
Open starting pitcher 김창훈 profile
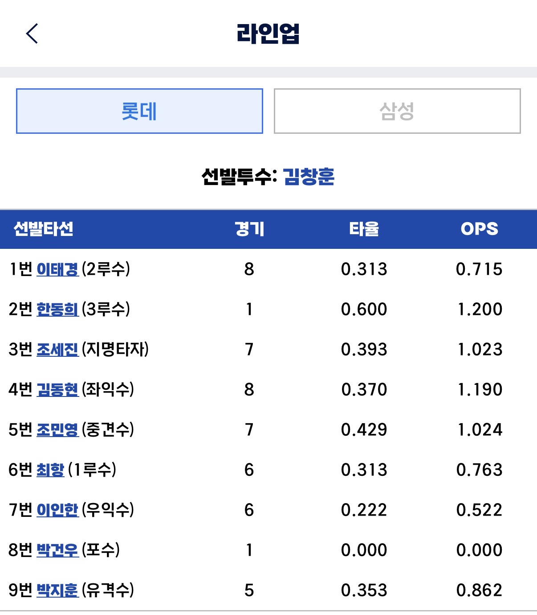point(309,177)
